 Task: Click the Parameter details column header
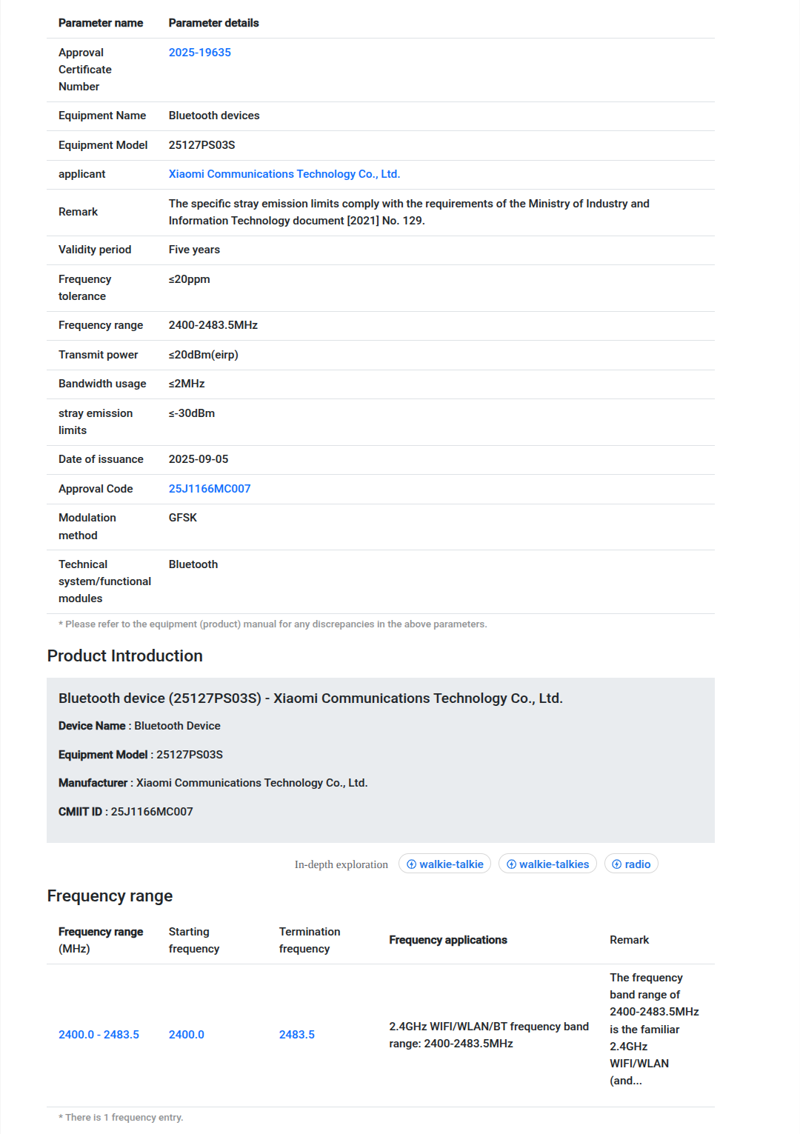(213, 23)
